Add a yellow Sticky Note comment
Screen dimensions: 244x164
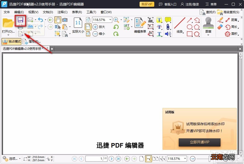click(x=168, y=20)
